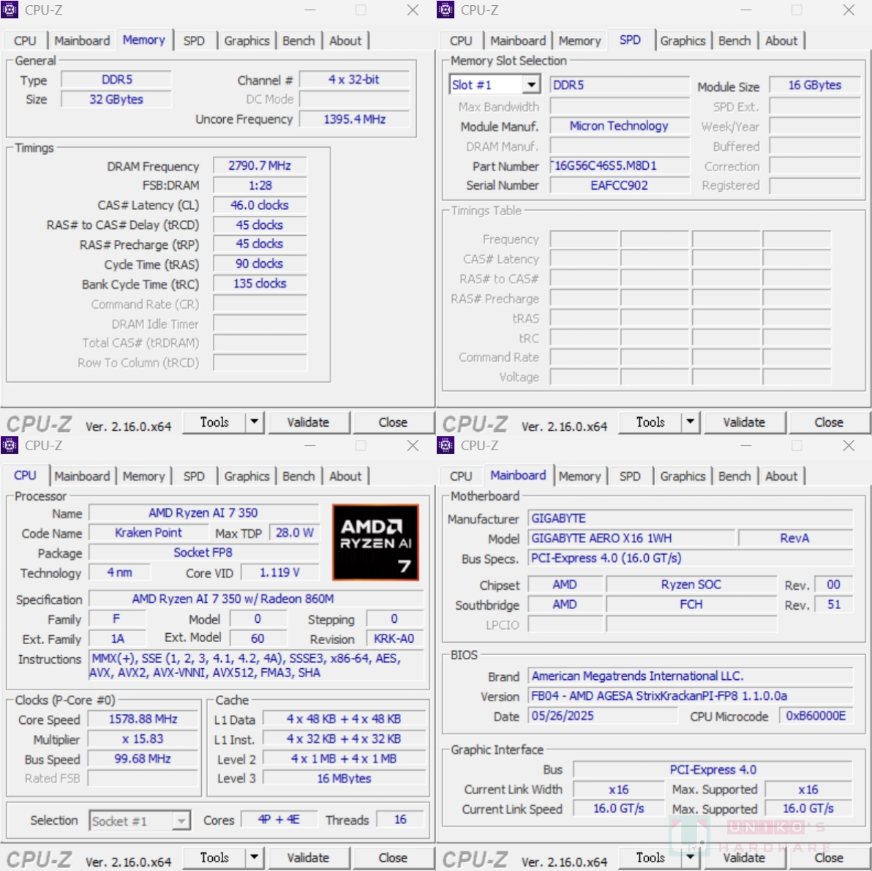Select CAS# Latency value 46.0 clocks
872x871 pixels.
(x=260, y=206)
